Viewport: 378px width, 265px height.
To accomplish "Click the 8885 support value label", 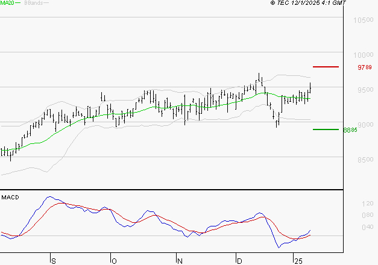I will 350,129.
